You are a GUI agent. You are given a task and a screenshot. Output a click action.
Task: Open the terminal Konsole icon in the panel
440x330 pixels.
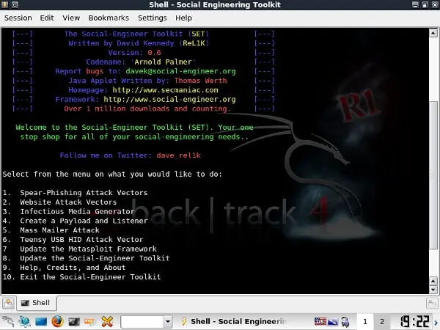point(74,322)
